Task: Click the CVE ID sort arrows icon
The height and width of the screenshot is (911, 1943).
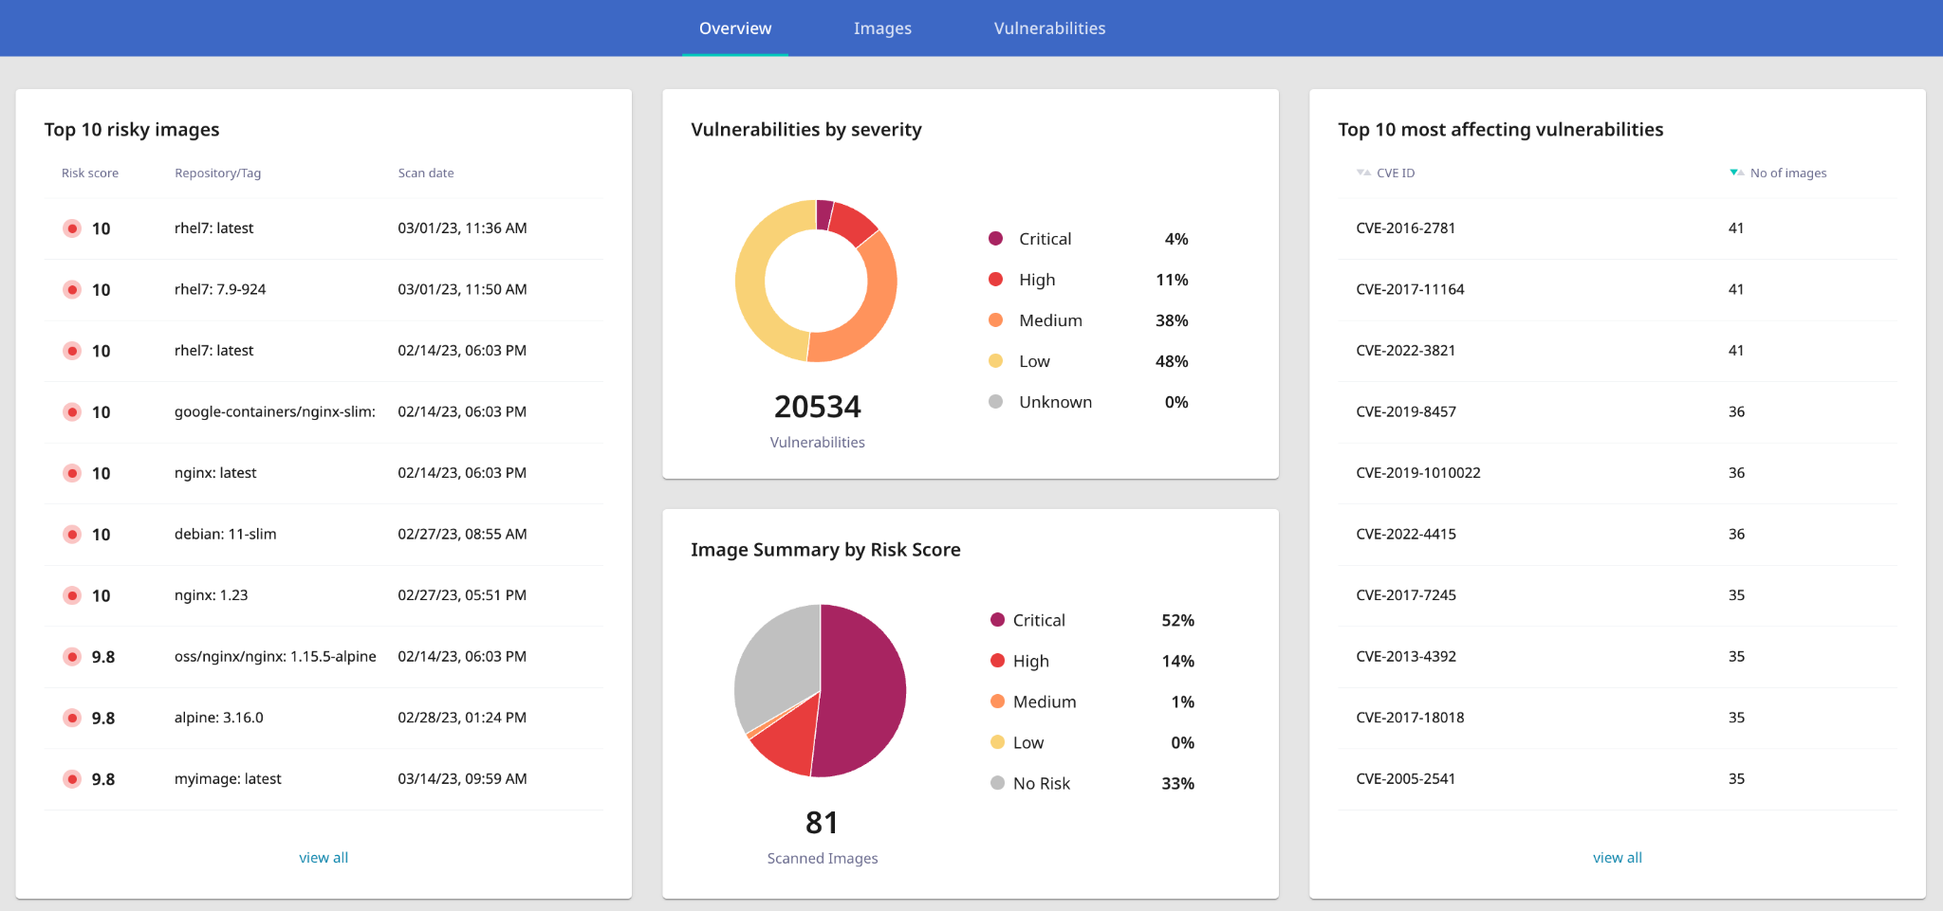Action: coord(1363,173)
